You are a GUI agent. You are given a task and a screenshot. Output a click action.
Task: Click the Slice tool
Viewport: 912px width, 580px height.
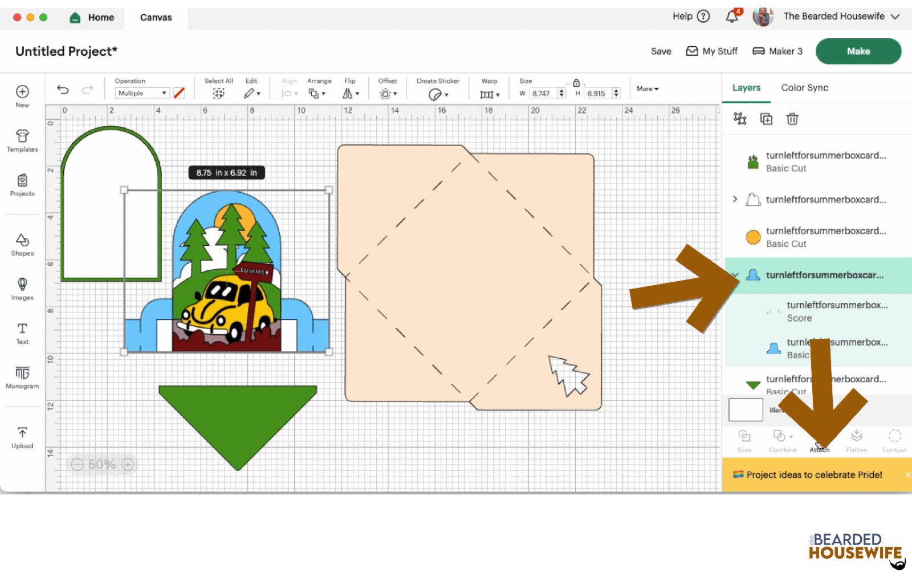(744, 441)
